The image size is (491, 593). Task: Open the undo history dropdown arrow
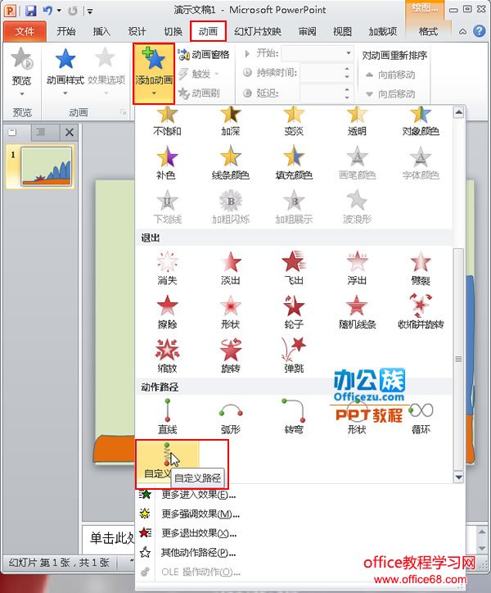coord(60,11)
